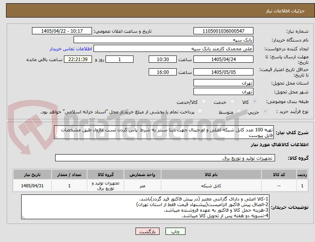Click the resize handle of buyer notes textarea
This screenshot has height=242, width=315.
(23, 217)
